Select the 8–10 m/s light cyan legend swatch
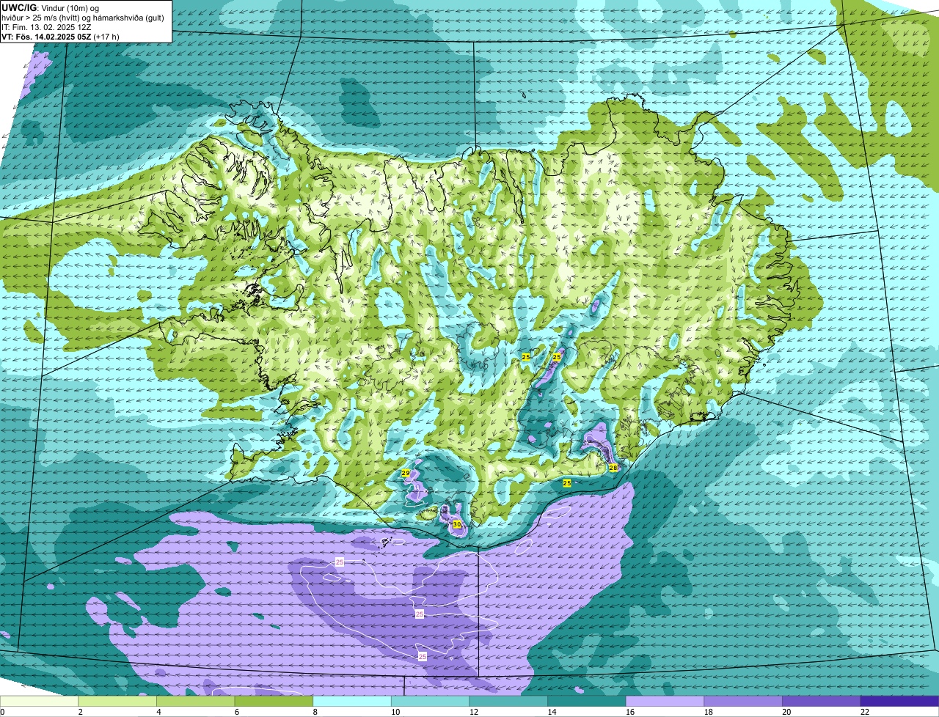This screenshot has height=717, width=939. tap(352, 701)
